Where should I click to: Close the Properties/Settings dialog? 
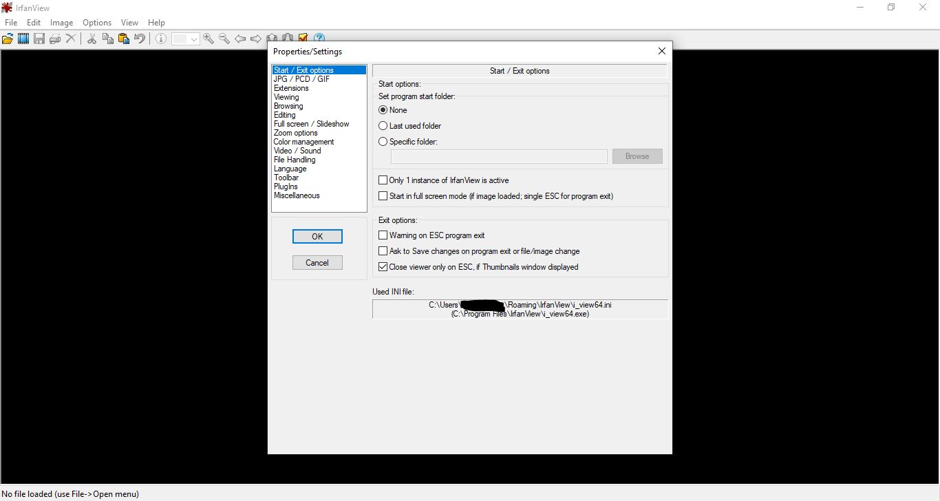point(661,51)
